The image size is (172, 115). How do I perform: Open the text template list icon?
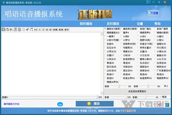(15, 30)
